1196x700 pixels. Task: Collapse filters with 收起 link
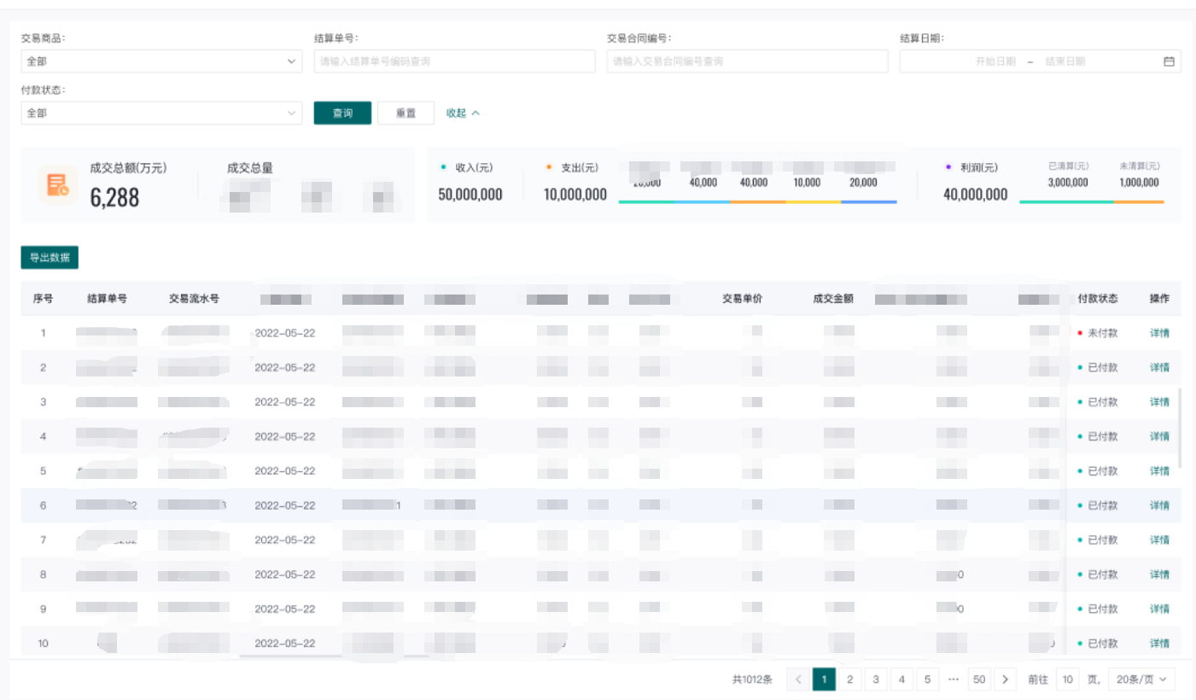pos(463,113)
